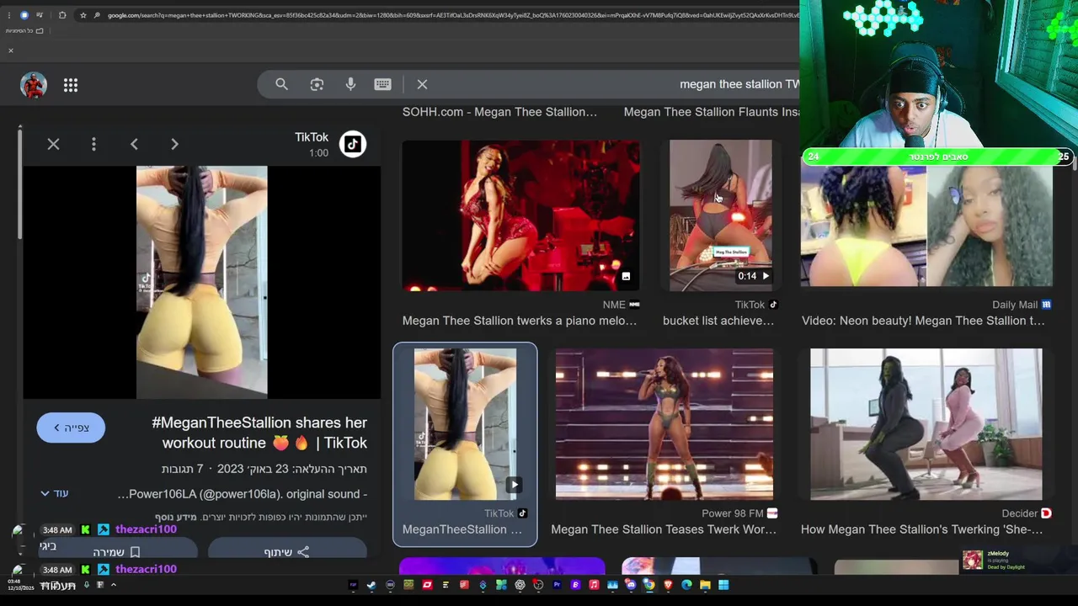1078x606 pixels.
Task: Open the Apple Music taskbar icon
Action: (594, 585)
